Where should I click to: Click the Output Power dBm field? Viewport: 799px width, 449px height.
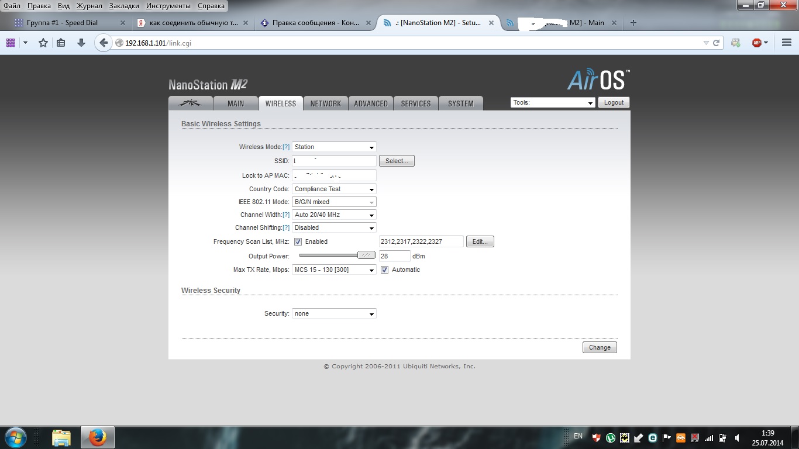(394, 256)
